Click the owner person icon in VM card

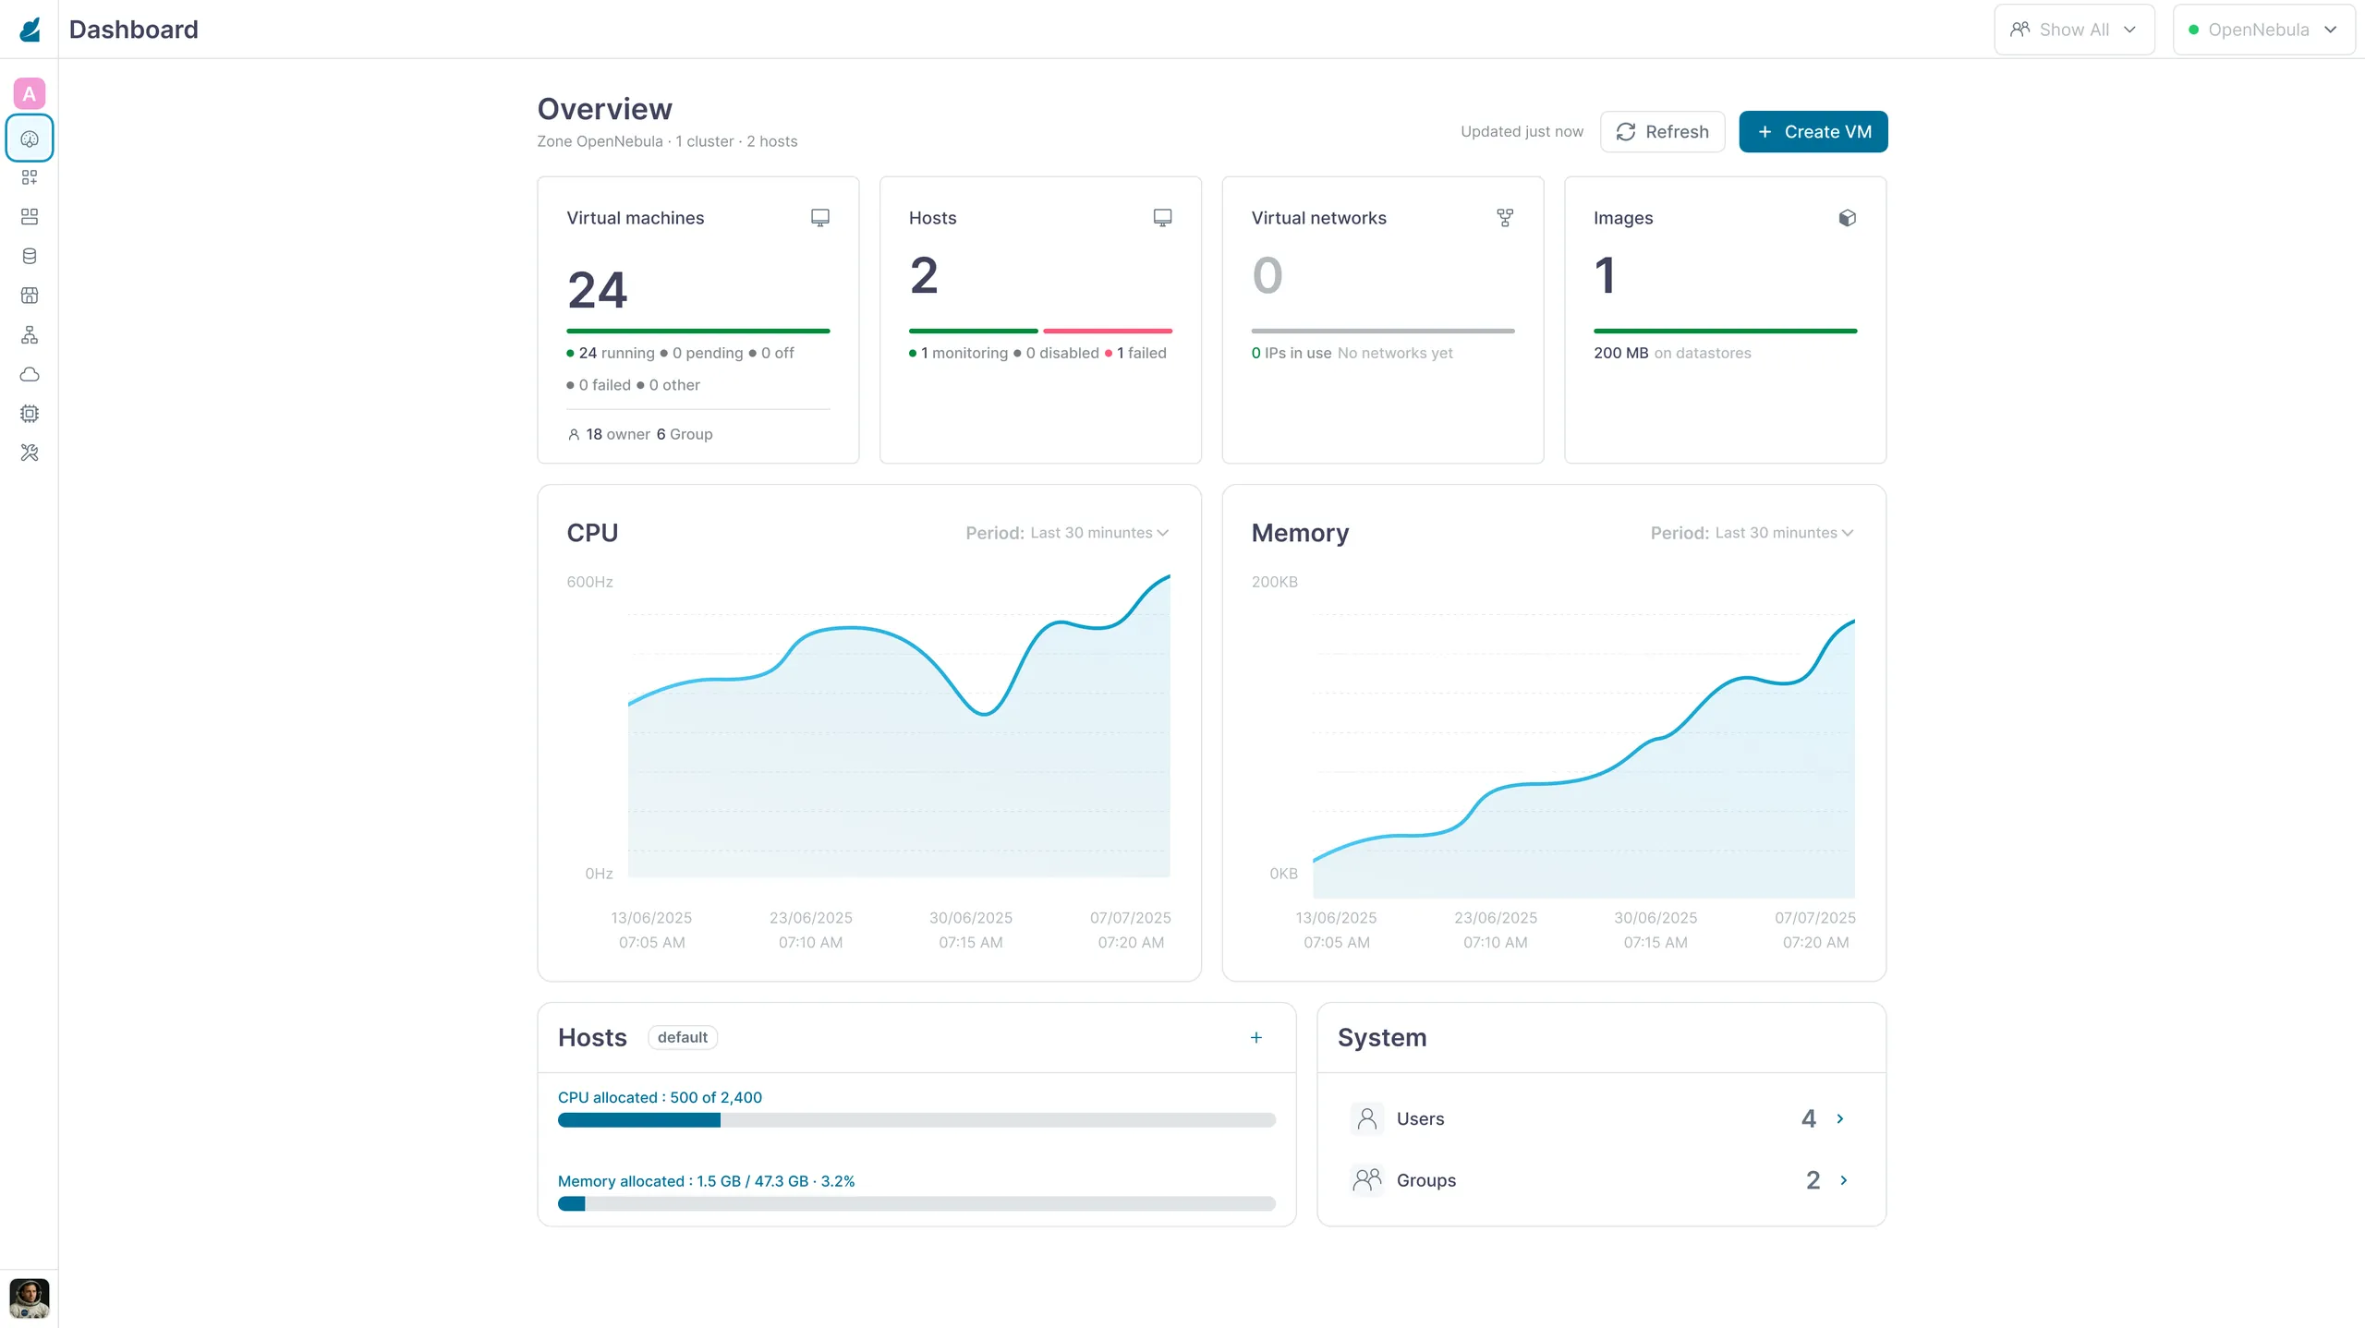point(574,434)
